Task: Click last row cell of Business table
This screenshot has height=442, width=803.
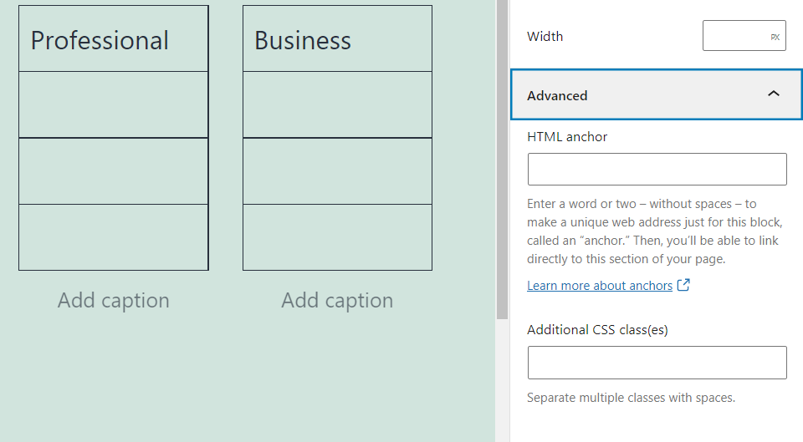Action: click(337, 236)
